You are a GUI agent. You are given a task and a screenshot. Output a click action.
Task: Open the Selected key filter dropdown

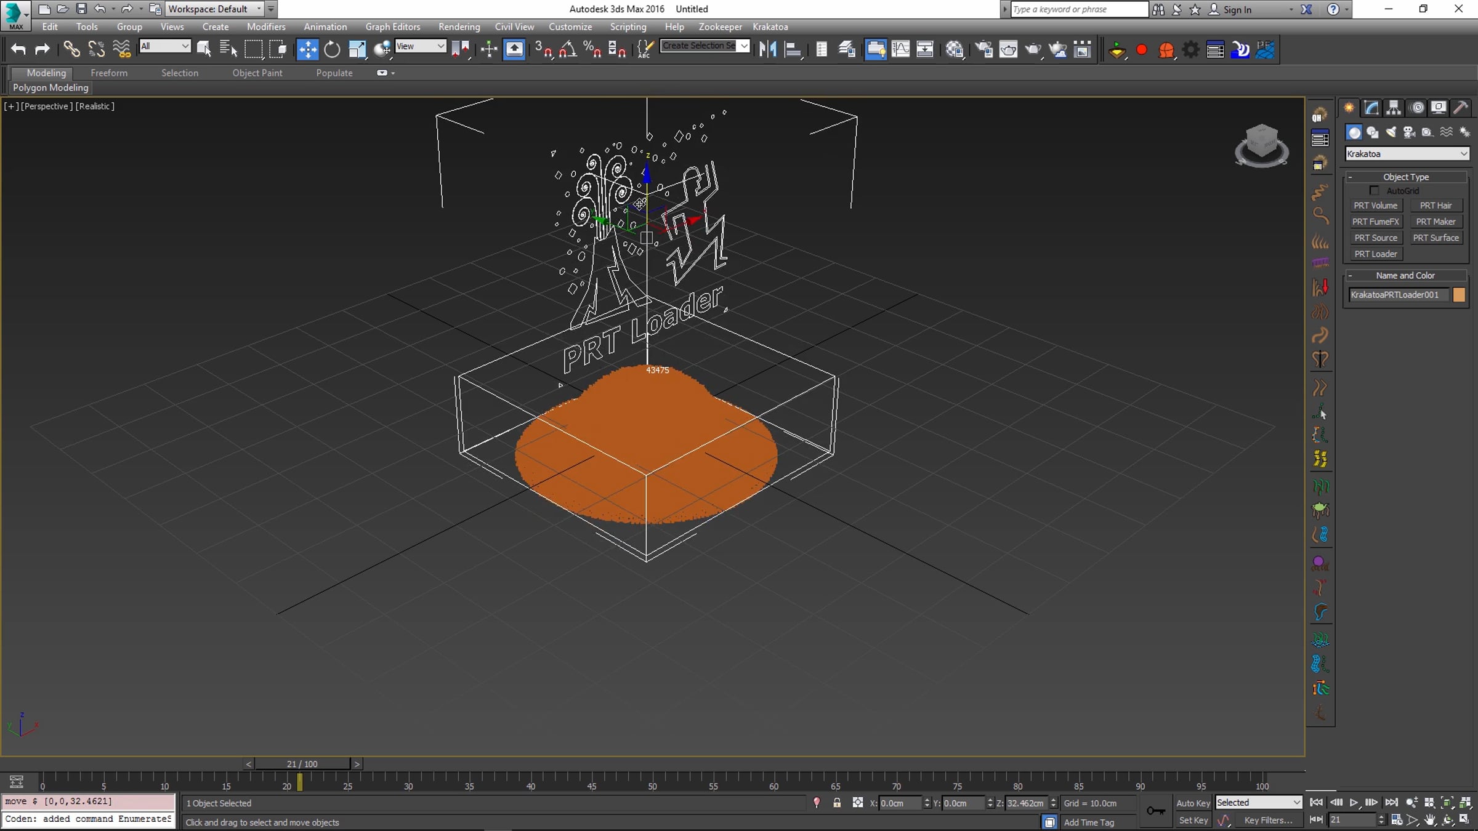coord(1259,802)
